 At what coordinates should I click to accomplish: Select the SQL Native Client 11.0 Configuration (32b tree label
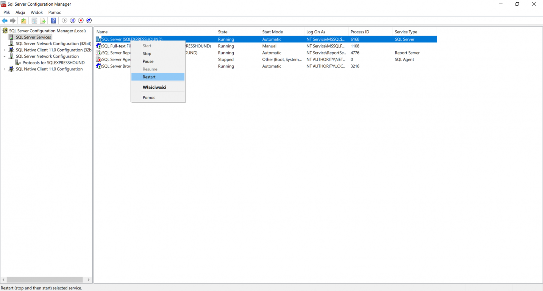(54, 50)
